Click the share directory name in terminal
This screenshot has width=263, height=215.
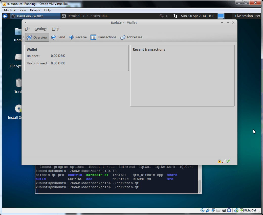click(172, 175)
